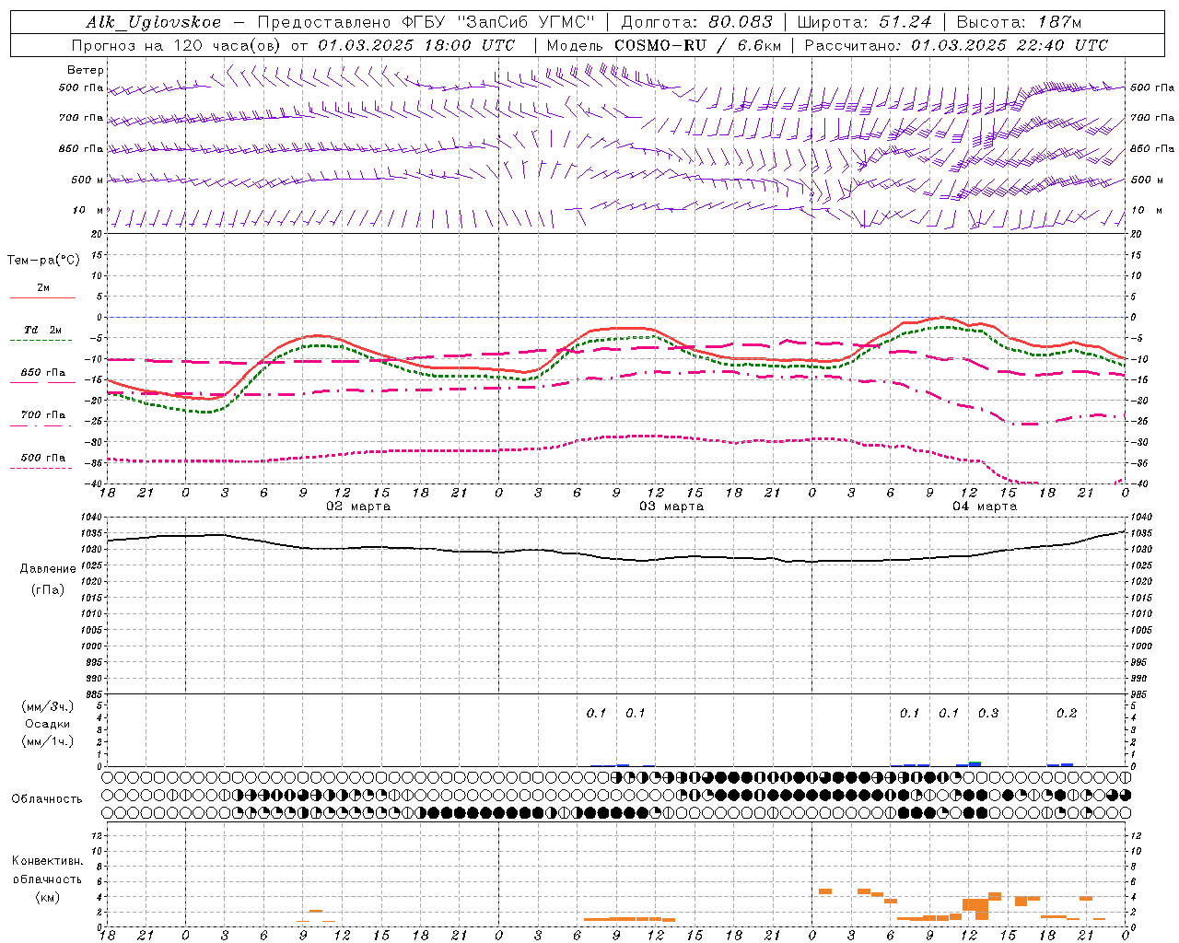Click the (мм/3ч.) unit label
Screen dimensions: 1179x943
tap(48, 706)
